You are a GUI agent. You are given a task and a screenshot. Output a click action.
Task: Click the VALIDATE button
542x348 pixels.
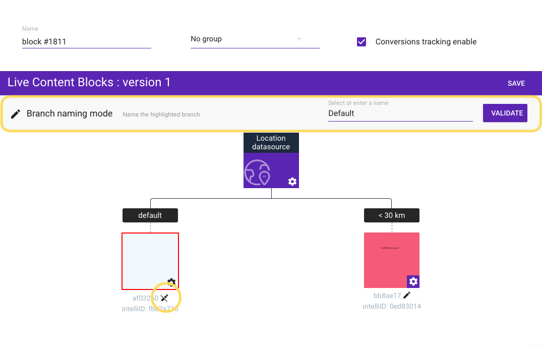pyautogui.click(x=507, y=113)
